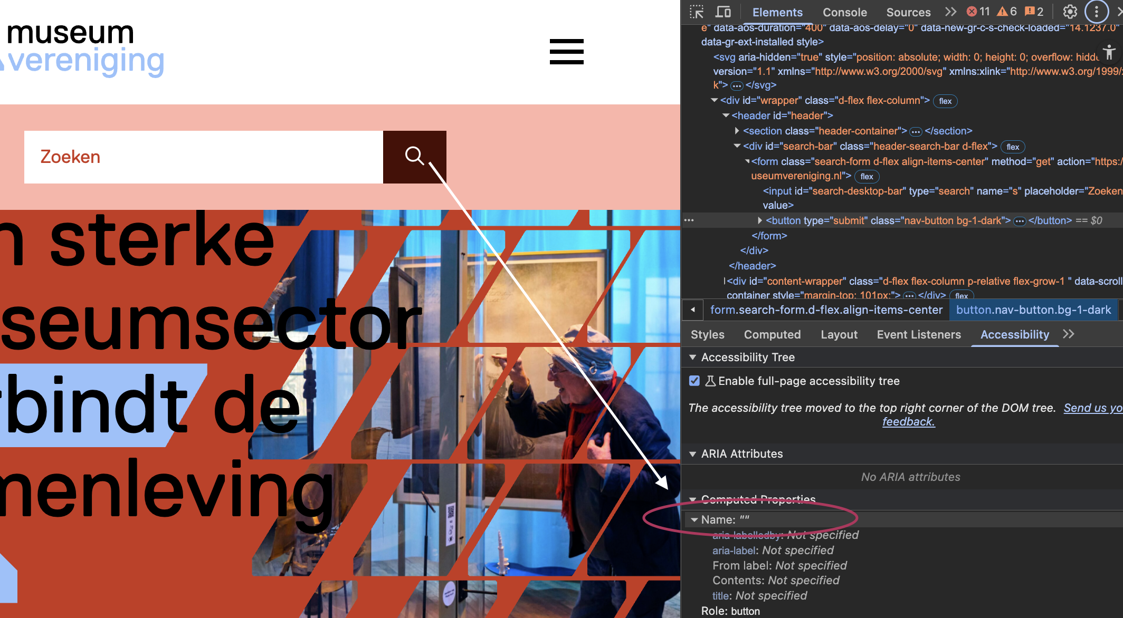This screenshot has height=618, width=1123.
Task: Click the accessibility tree figure button
Action: 1109,52
